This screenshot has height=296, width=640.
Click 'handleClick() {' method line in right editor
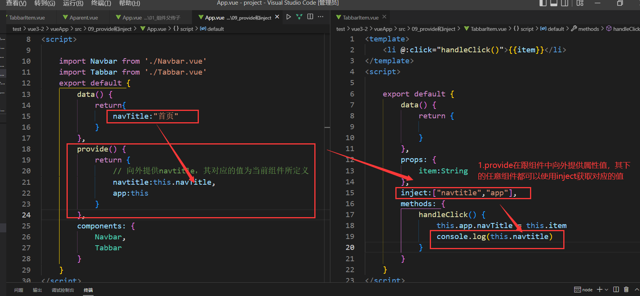pos(452,214)
